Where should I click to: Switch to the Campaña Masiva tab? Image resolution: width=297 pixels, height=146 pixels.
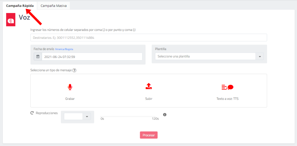54,6
